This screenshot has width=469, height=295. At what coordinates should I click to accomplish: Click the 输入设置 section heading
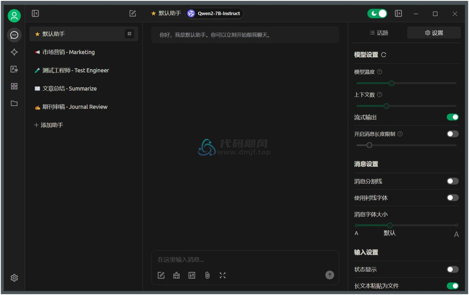coord(366,252)
